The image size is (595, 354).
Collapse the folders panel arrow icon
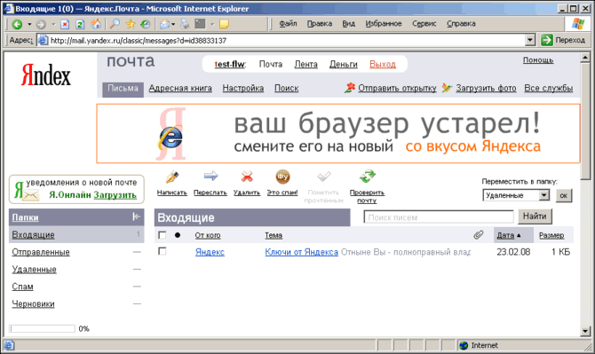coord(136,216)
